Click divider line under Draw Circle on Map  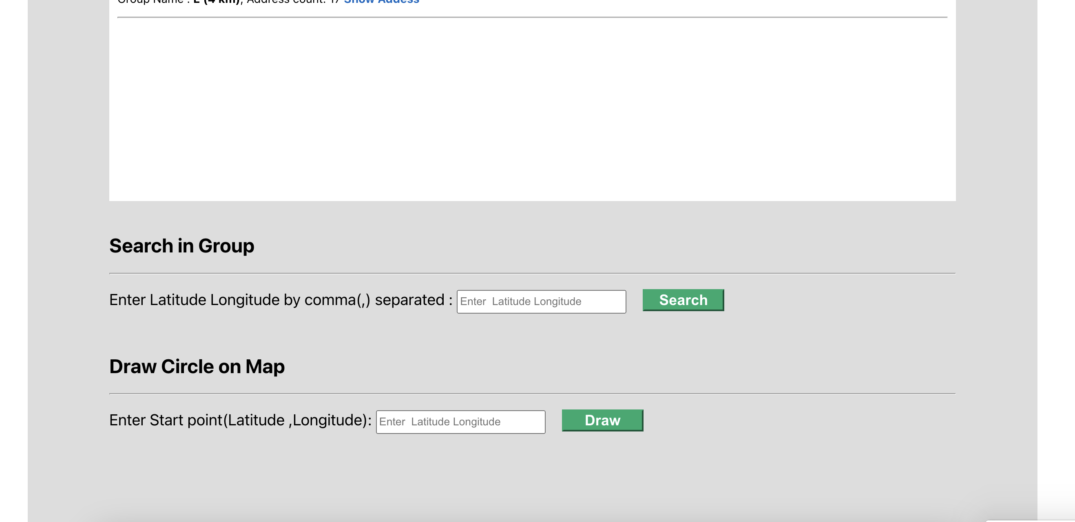pyautogui.click(x=532, y=394)
